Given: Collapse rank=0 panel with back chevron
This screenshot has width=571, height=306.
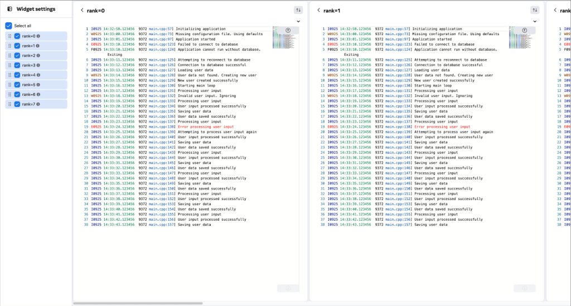Looking at the screenshot, I should (x=82, y=10).
